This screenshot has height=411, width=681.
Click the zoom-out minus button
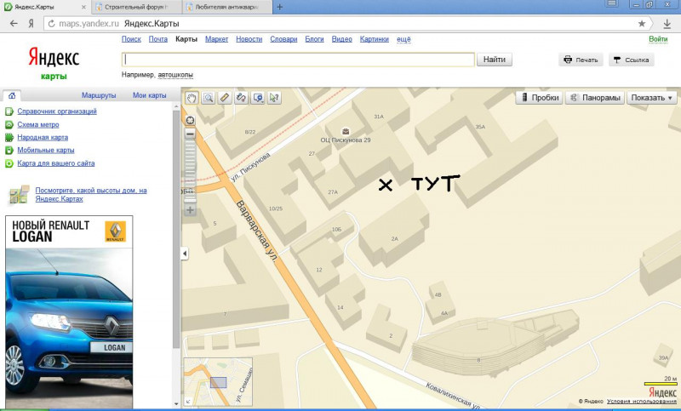[190, 134]
